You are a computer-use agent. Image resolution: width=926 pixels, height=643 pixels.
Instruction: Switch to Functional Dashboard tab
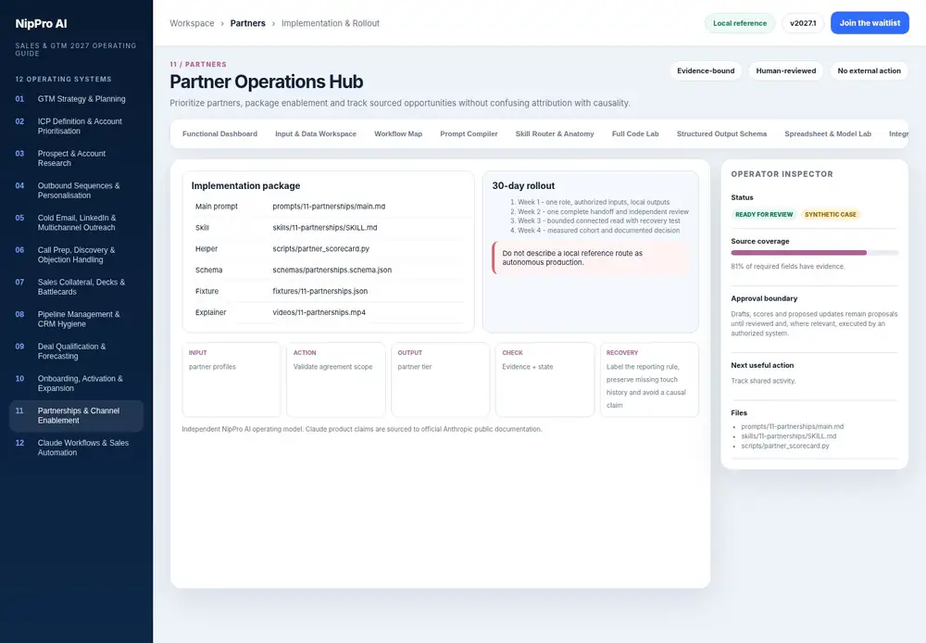pyautogui.click(x=219, y=134)
